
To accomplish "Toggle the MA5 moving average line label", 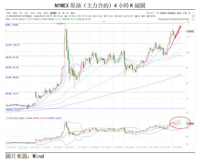I will click(10, 19).
